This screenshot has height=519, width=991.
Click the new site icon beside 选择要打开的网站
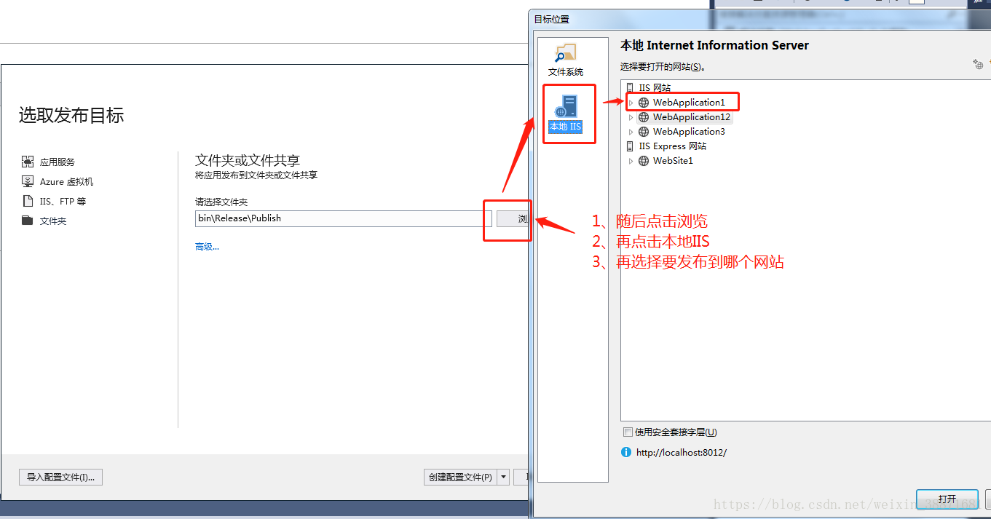(978, 65)
